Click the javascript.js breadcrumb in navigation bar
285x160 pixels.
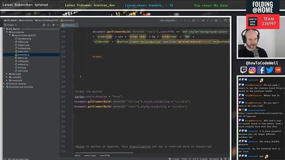[67, 20]
